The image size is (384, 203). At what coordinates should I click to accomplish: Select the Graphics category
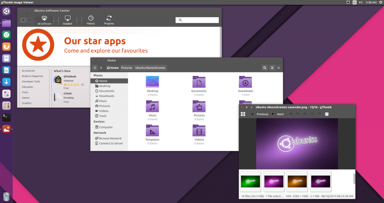coord(27,103)
